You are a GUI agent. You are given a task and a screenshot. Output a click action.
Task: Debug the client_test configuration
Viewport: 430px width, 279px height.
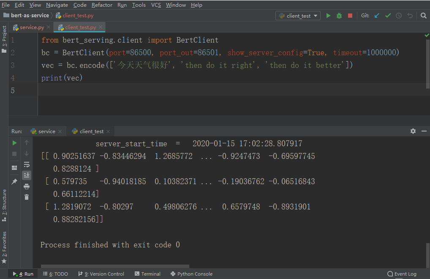click(x=339, y=15)
